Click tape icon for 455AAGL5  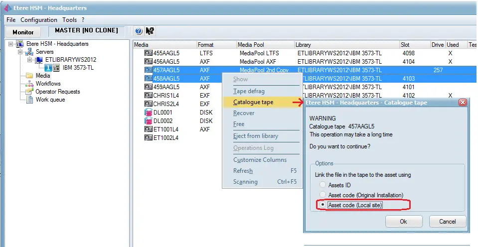pos(148,53)
